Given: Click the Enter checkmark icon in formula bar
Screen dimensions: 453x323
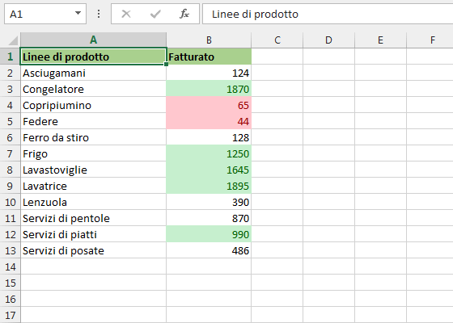Looking at the screenshot, I should 155,14.
